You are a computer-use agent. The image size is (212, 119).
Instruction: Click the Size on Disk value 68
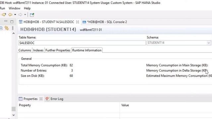pos(71,76)
